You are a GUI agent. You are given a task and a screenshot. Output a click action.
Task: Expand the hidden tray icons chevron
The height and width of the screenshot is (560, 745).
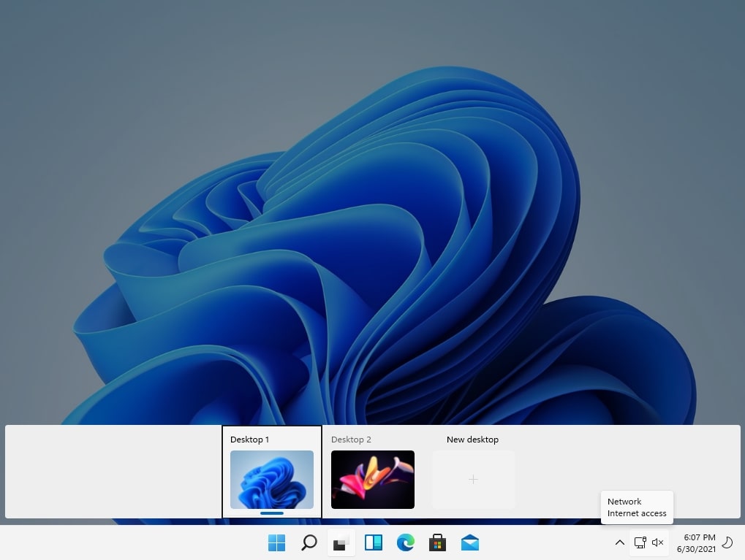coord(619,542)
